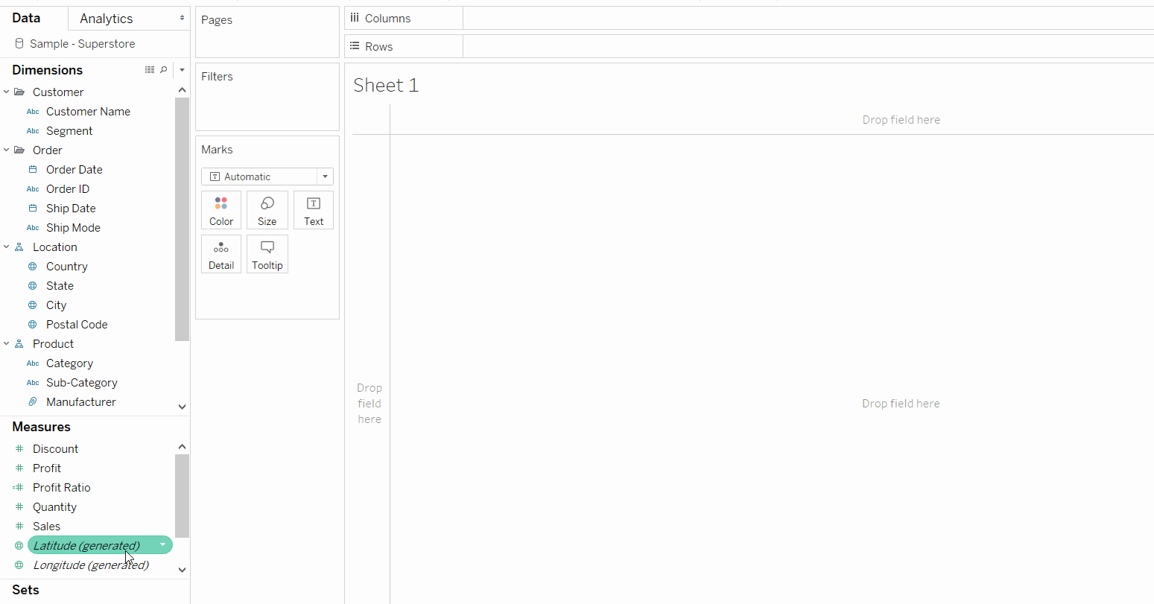
Task: Switch to the Data tab
Action: pos(26,18)
